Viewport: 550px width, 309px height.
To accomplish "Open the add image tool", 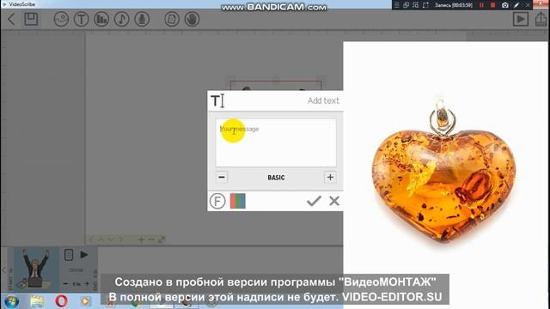I will [x=61, y=19].
